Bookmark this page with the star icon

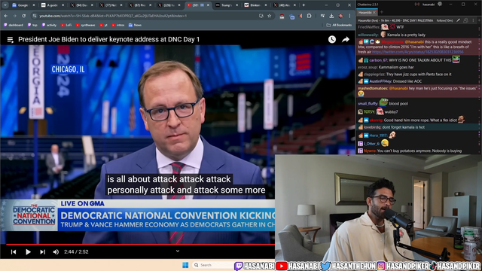(270, 16)
